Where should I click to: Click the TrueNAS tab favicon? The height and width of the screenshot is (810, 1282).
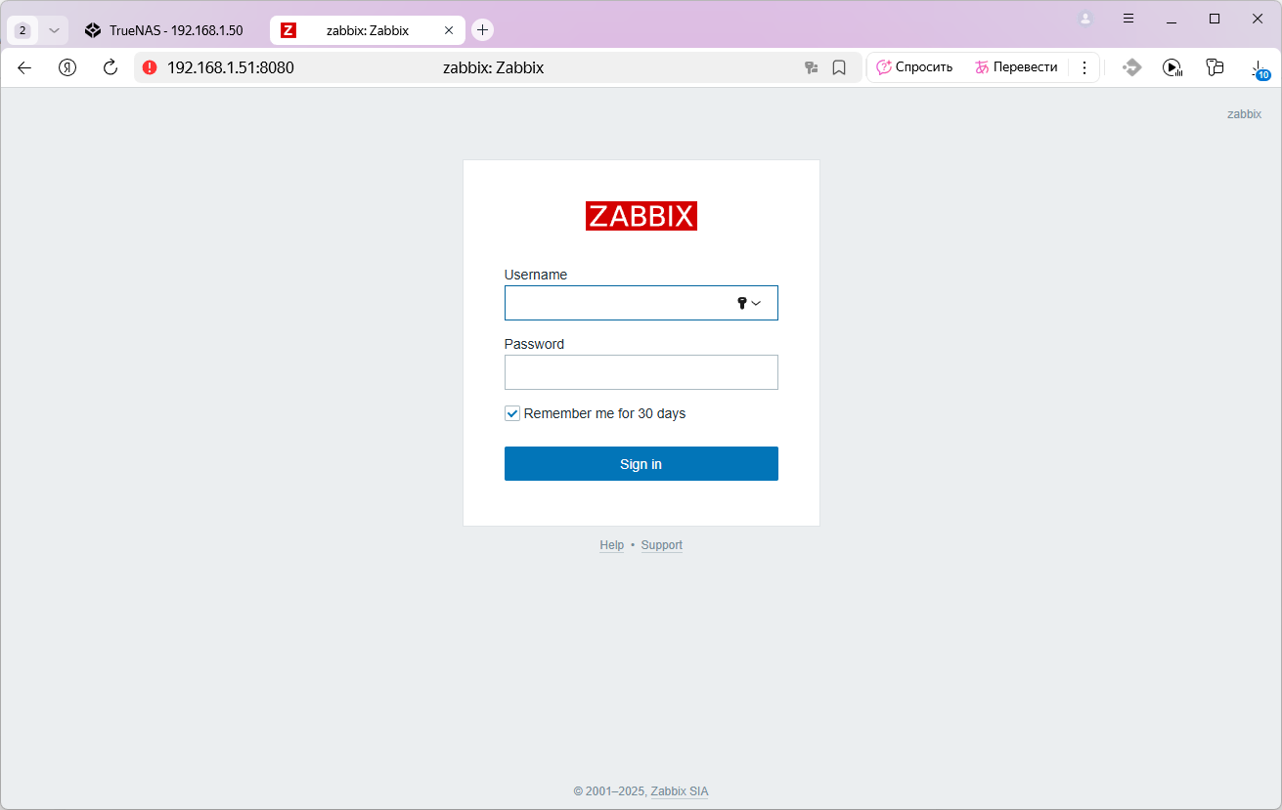pos(93,30)
